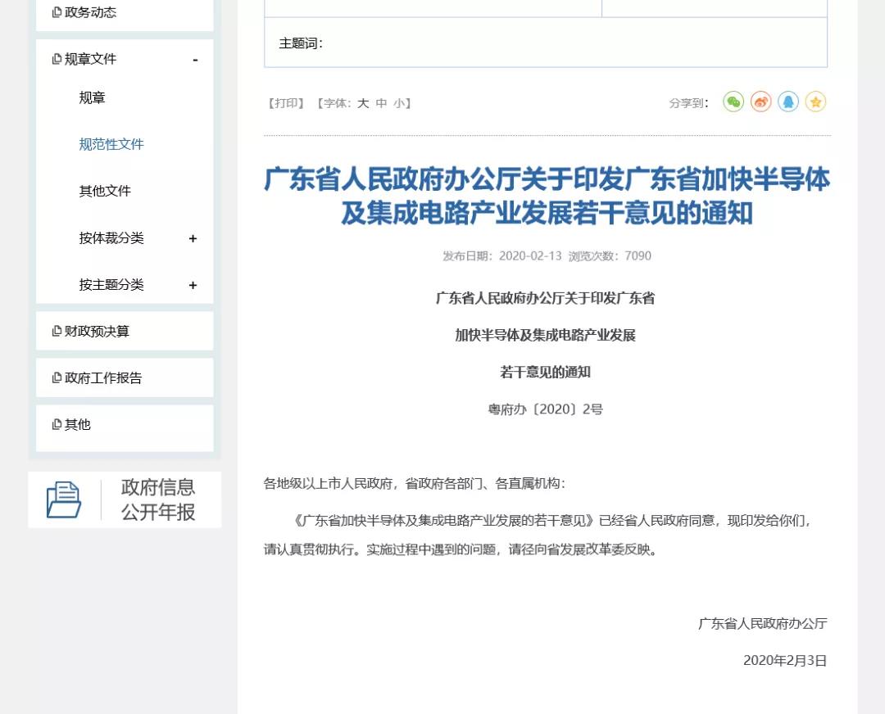The height and width of the screenshot is (714, 885).
Task: Open the 其他 sidebar menu
Action: click(x=77, y=425)
